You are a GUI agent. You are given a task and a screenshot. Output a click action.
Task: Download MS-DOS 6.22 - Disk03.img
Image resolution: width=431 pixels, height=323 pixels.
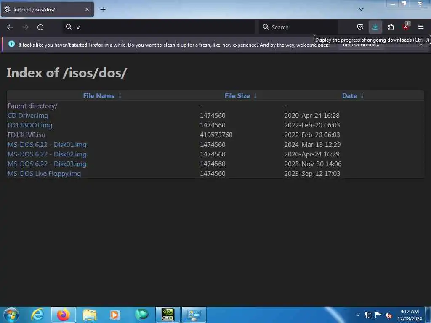point(47,164)
